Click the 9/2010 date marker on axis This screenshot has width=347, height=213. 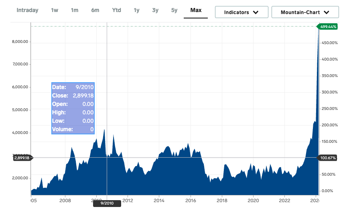click(107, 204)
